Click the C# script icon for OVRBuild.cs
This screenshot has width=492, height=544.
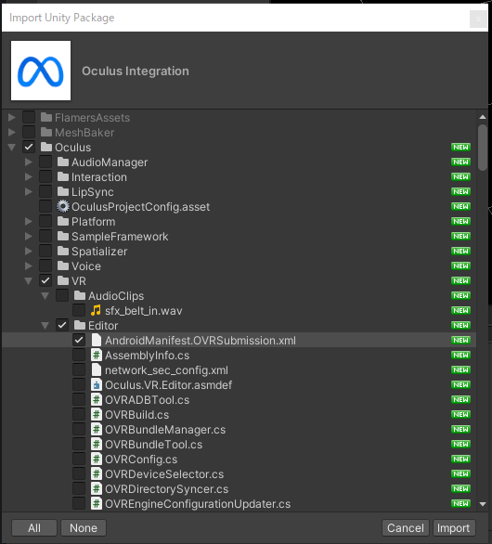pos(97,415)
